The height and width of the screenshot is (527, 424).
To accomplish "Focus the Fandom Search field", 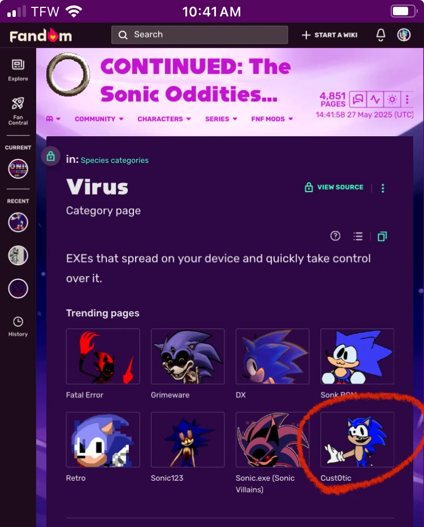I will (x=200, y=34).
